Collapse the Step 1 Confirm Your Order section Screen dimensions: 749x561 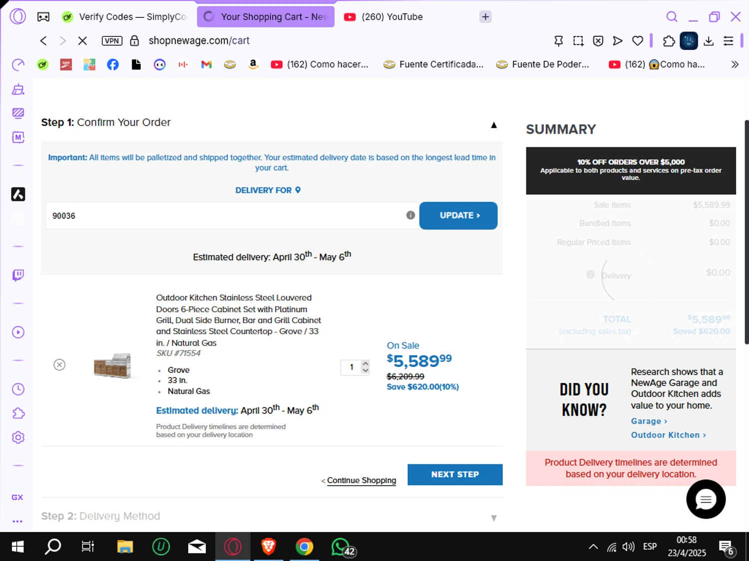tap(494, 125)
